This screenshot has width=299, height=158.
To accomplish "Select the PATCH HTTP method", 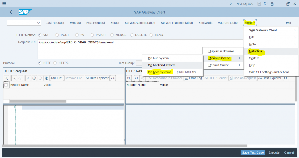I will tap(92, 35).
